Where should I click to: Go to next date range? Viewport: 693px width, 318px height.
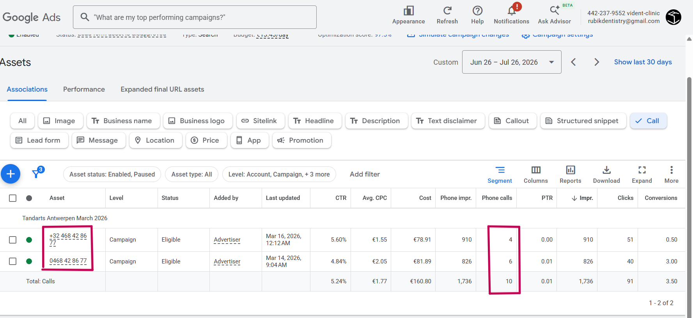[x=596, y=62]
